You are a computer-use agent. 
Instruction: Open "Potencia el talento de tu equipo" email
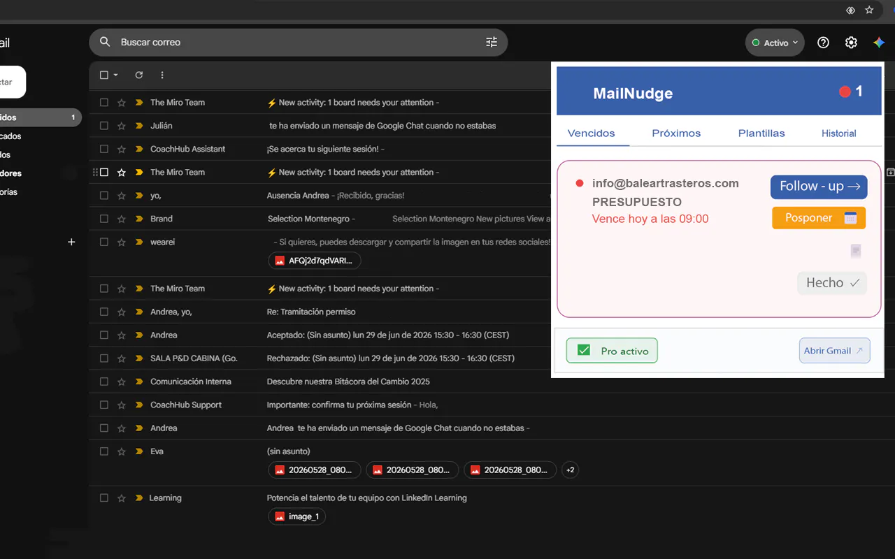coord(366,498)
